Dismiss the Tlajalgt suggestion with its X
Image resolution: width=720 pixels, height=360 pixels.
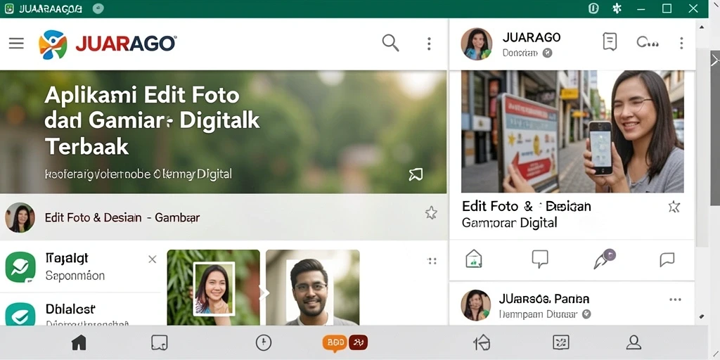tap(153, 259)
